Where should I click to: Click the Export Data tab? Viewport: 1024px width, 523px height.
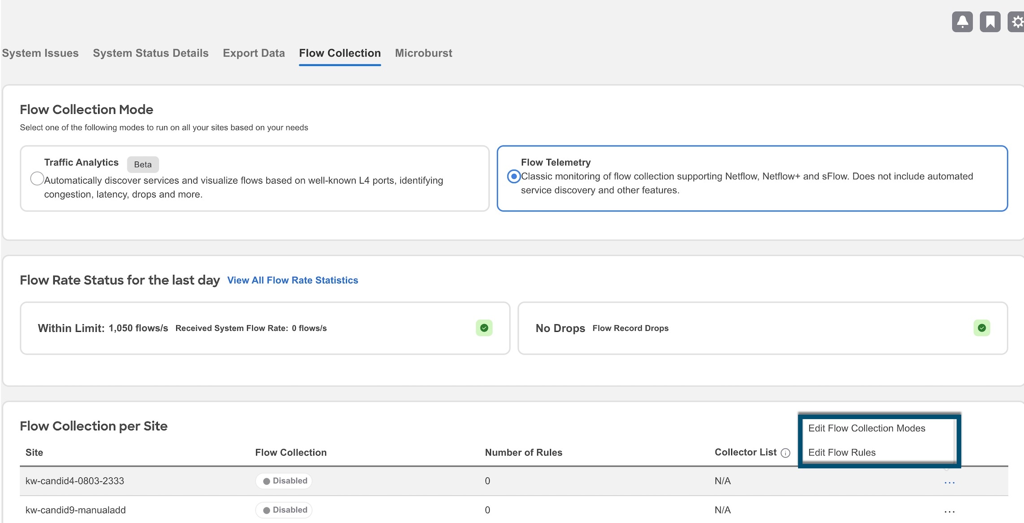(x=254, y=52)
